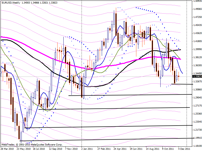202x151 pixels.
Task: Select the open value 1.34003 in header
Action: (x=26, y=3)
